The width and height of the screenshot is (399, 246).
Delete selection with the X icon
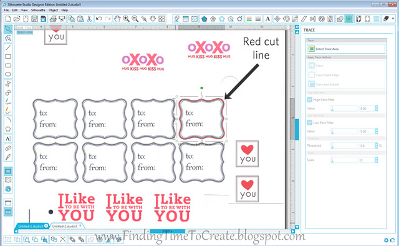(x=62, y=239)
